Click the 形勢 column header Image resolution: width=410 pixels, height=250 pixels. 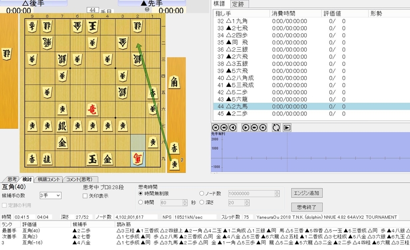(x=389, y=14)
